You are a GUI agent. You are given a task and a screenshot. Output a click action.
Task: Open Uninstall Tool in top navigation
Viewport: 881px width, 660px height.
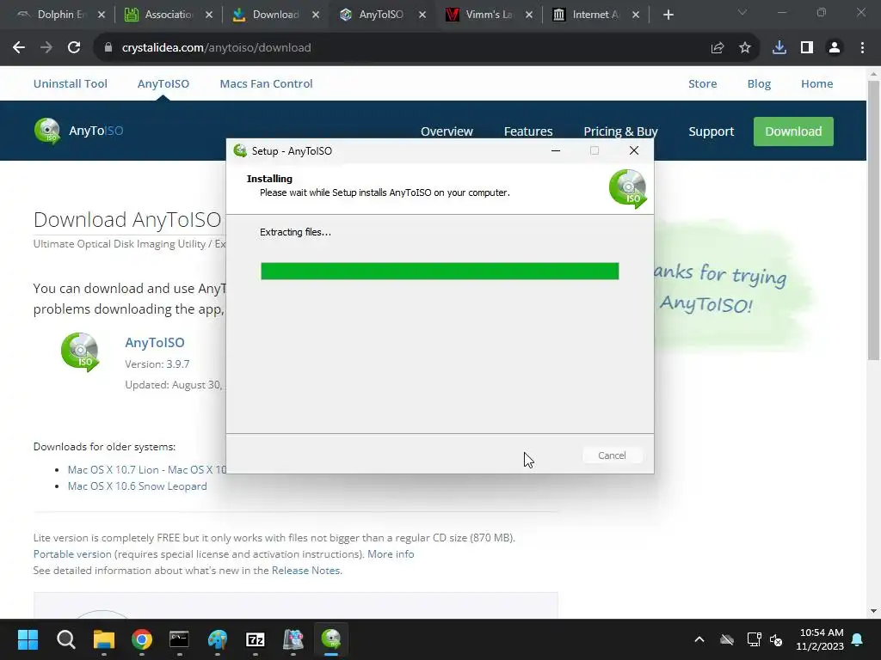coord(71,83)
